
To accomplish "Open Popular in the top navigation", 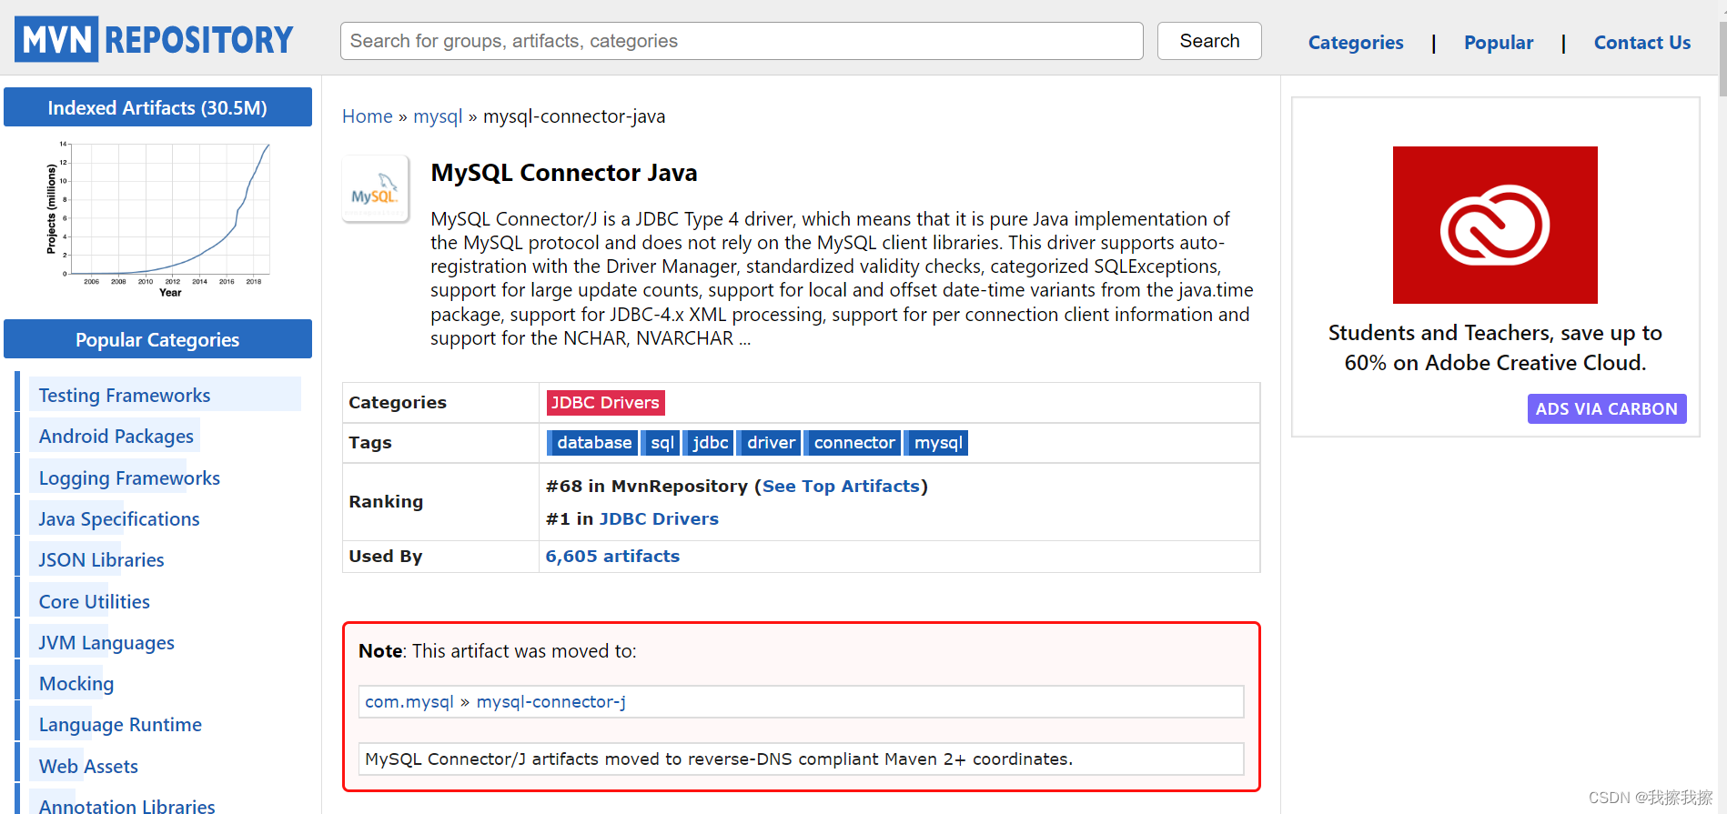I will (x=1499, y=43).
